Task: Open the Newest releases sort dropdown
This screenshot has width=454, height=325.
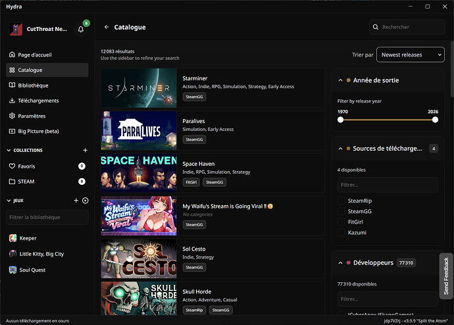Action: coord(411,55)
